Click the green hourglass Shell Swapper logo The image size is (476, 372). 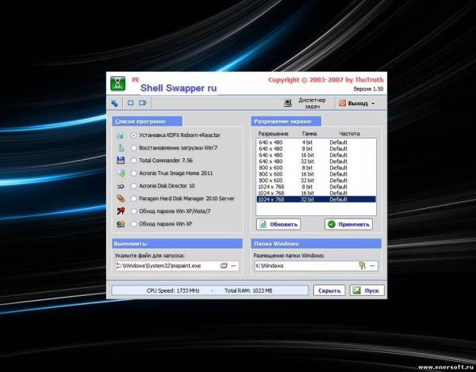pos(117,84)
